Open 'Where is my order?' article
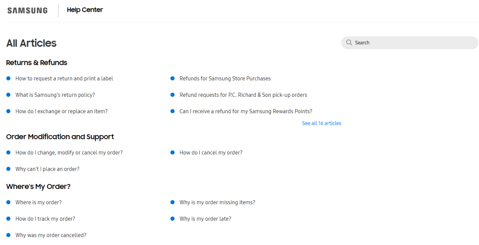Image resolution: width=479 pixels, height=245 pixels. click(x=38, y=202)
